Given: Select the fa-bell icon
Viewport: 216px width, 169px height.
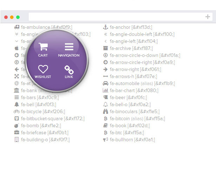Looking at the screenshot, I should click(16, 104).
